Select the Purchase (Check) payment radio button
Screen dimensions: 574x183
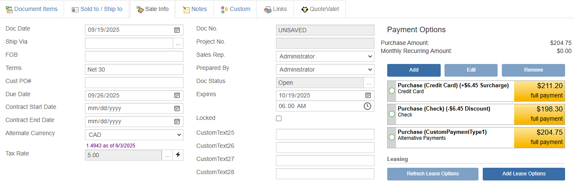392,114
